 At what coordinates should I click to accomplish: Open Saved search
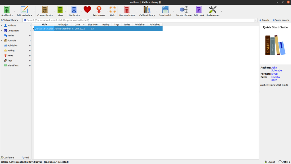(280, 20)
